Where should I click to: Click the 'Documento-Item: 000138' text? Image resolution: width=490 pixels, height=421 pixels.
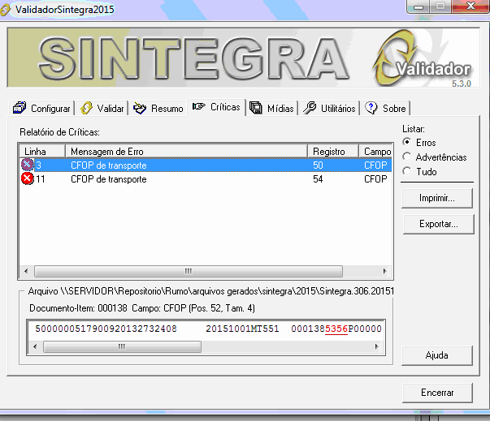[78, 308]
